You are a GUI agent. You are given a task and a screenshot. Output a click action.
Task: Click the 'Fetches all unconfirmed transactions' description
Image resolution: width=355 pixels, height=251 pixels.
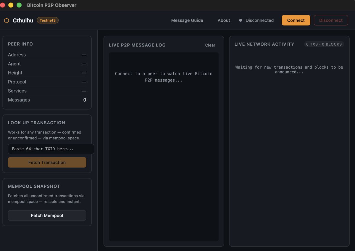[46, 199]
